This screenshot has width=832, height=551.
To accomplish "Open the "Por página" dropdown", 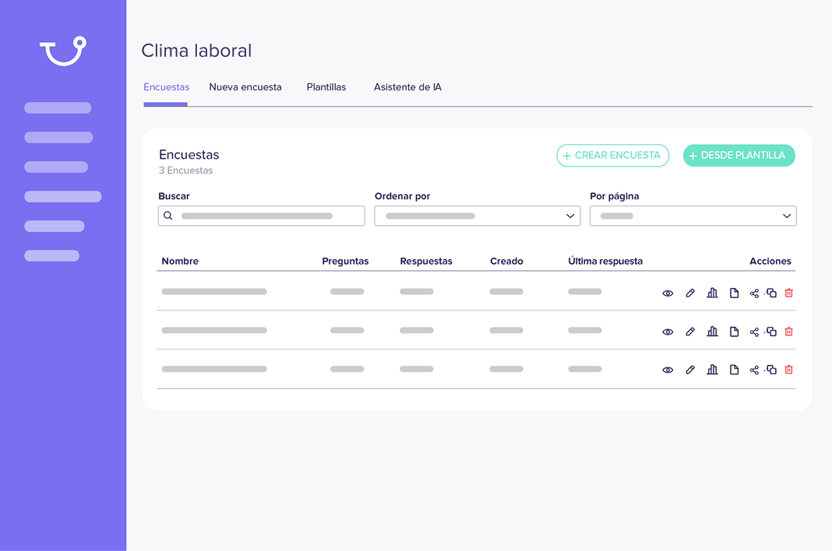I will tap(693, 216).
